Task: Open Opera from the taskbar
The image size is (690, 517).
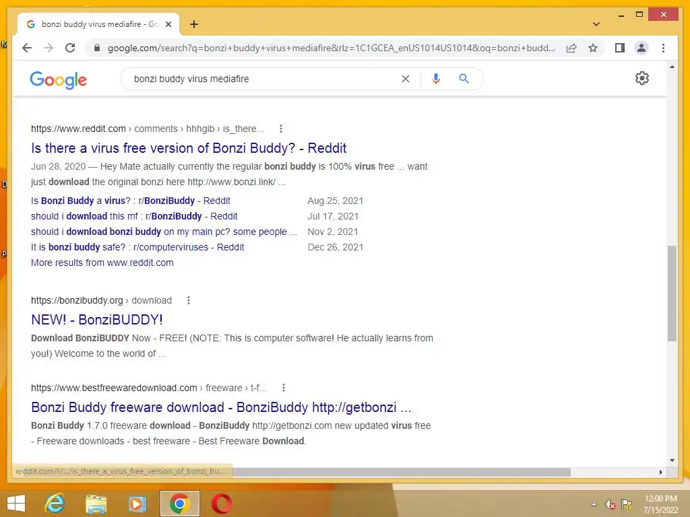Action: coord(221,504)
